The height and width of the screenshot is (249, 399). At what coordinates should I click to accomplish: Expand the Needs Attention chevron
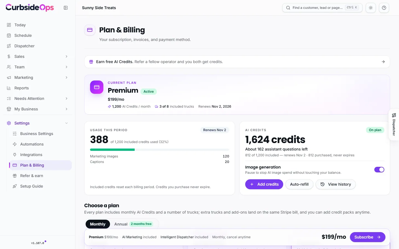click(66, 98)
